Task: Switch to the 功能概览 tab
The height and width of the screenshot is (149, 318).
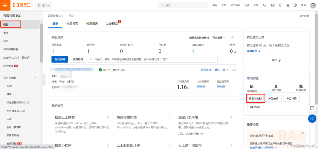Action: point(112,24)
